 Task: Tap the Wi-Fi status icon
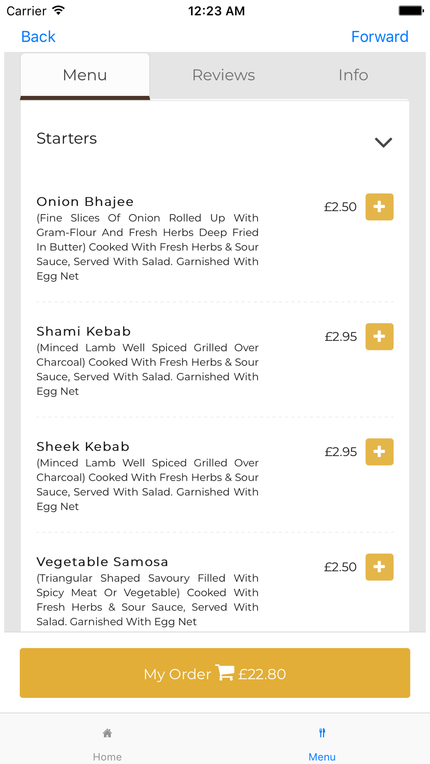click(x=58, y=10)
